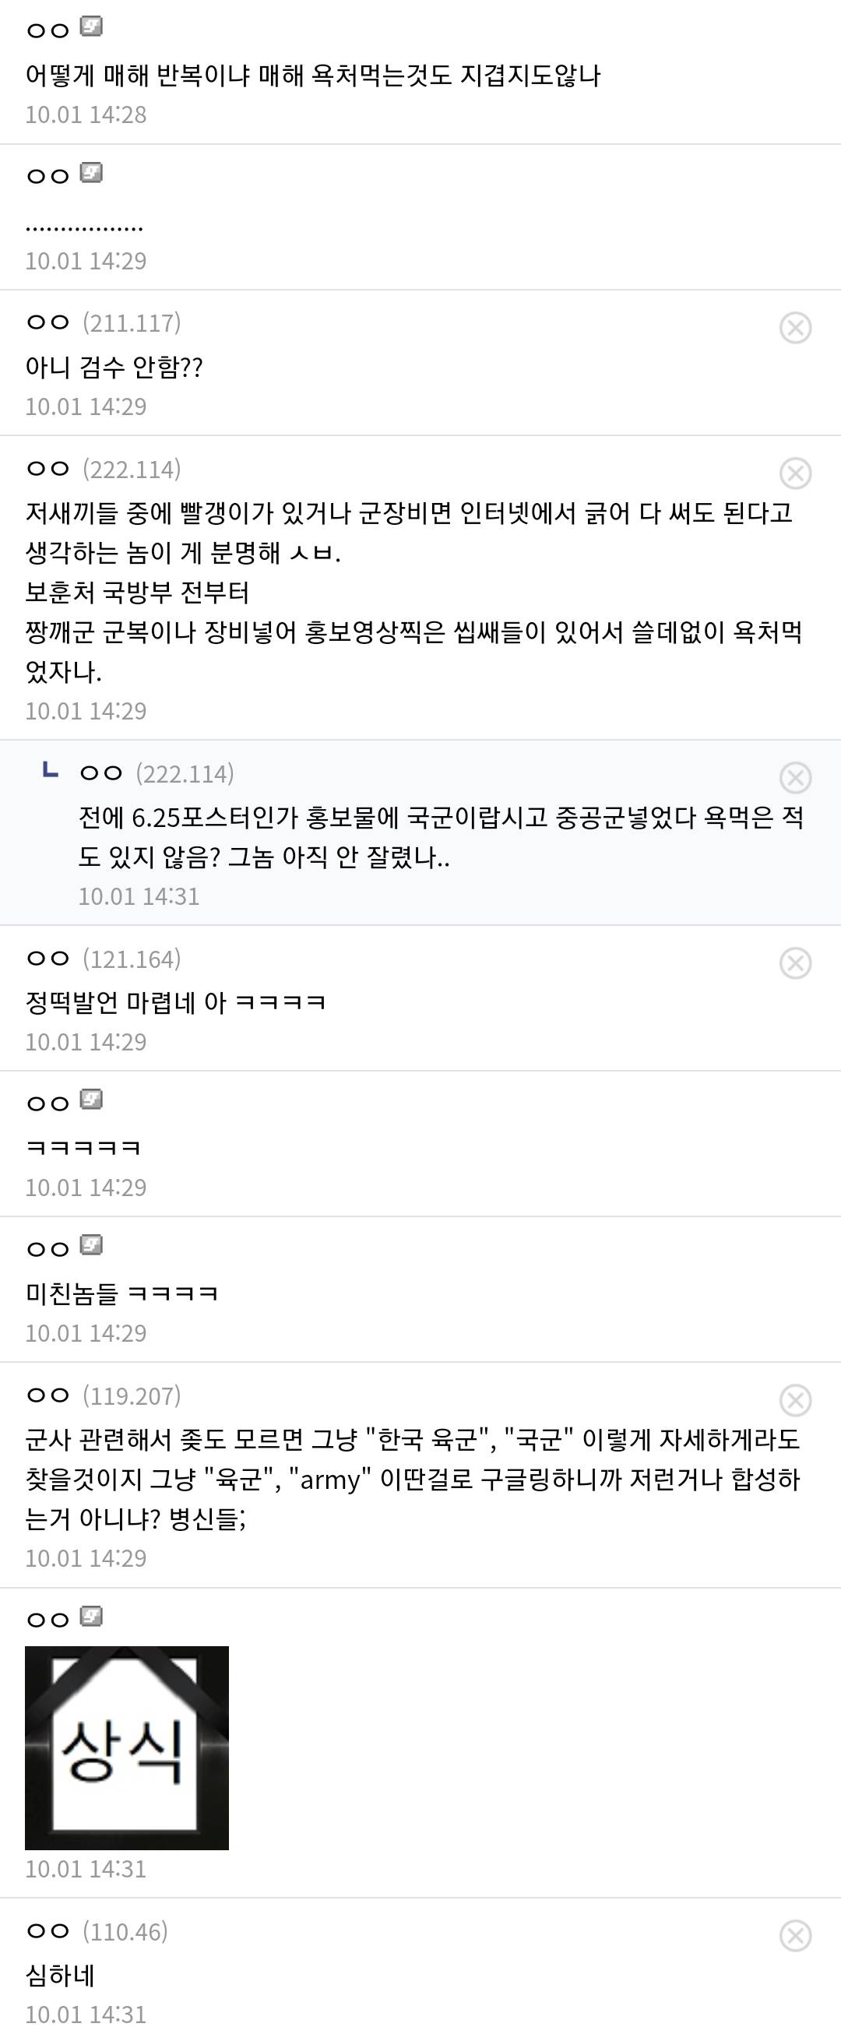
Task: Click the gallog icon above the '미친놈들 ㅋㅋㅋㅋ' comment
Action: click(92, 1245)
